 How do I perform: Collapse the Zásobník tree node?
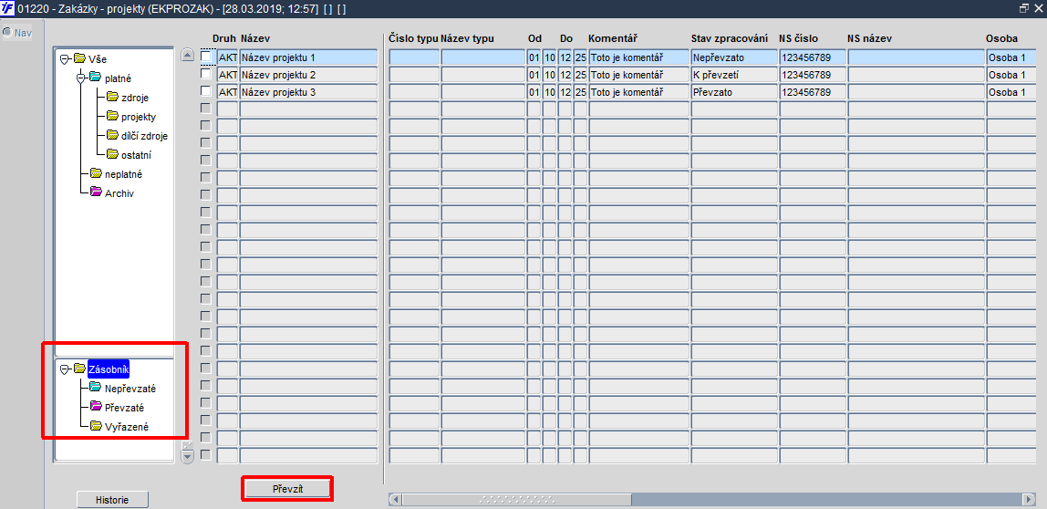65,369
